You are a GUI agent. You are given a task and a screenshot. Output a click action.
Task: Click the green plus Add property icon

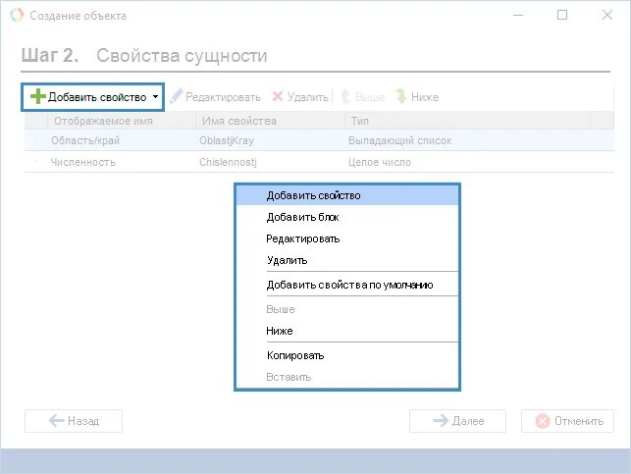pos(38,96)
